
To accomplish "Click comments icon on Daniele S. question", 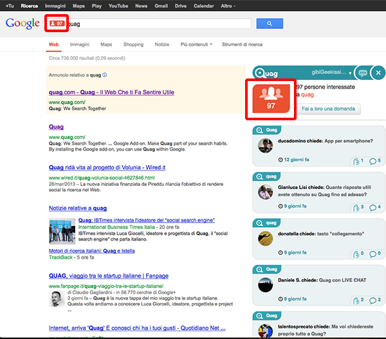I will 372,300.
